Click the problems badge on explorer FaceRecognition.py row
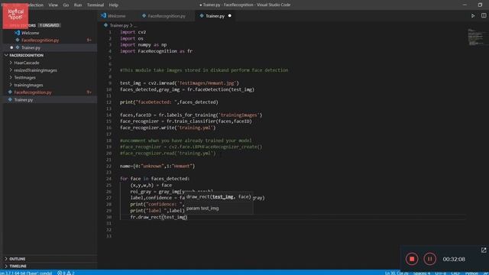 89,92
